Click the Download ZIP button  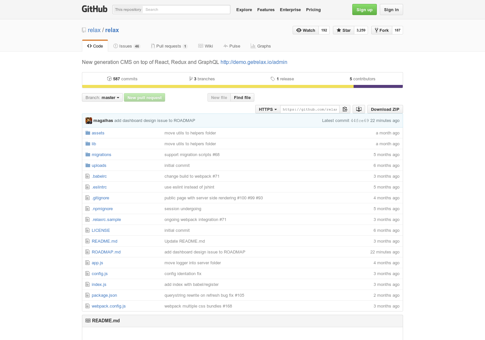pos(385,109)
